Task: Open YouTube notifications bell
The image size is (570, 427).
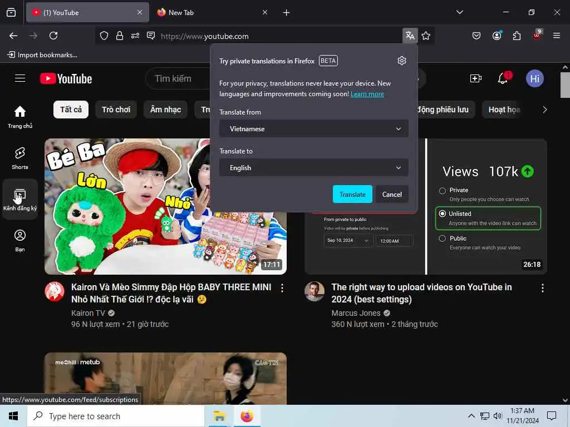Action: [503, 78]
